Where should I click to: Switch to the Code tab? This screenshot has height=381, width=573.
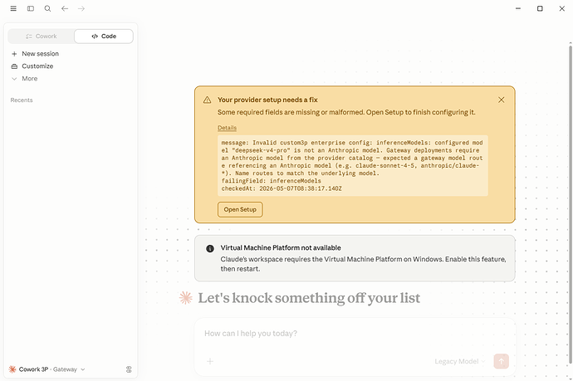pos(104,37)
